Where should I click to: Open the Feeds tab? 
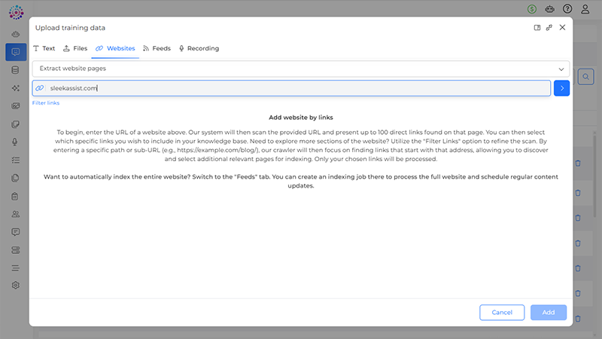tap(157, 48)
